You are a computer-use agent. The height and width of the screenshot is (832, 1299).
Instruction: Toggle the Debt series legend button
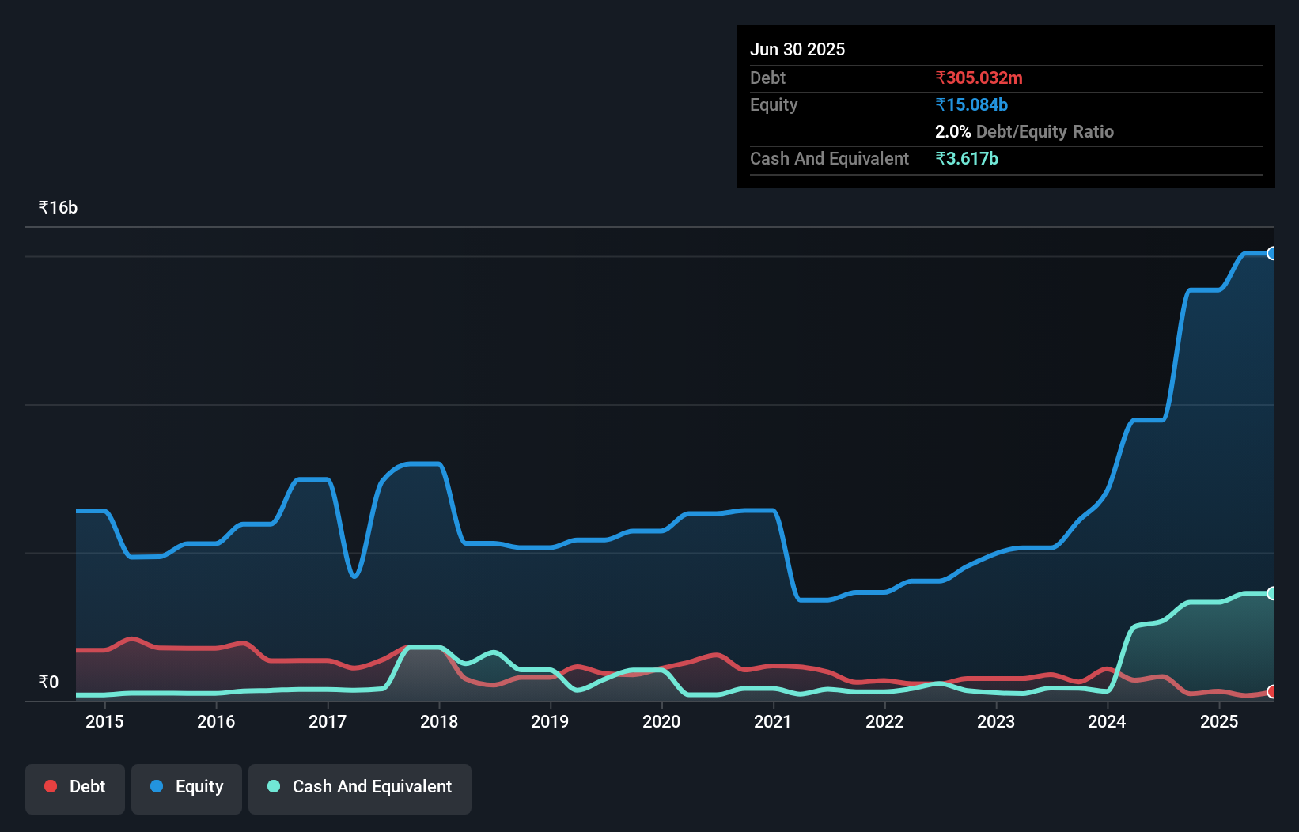coord(75,789)
